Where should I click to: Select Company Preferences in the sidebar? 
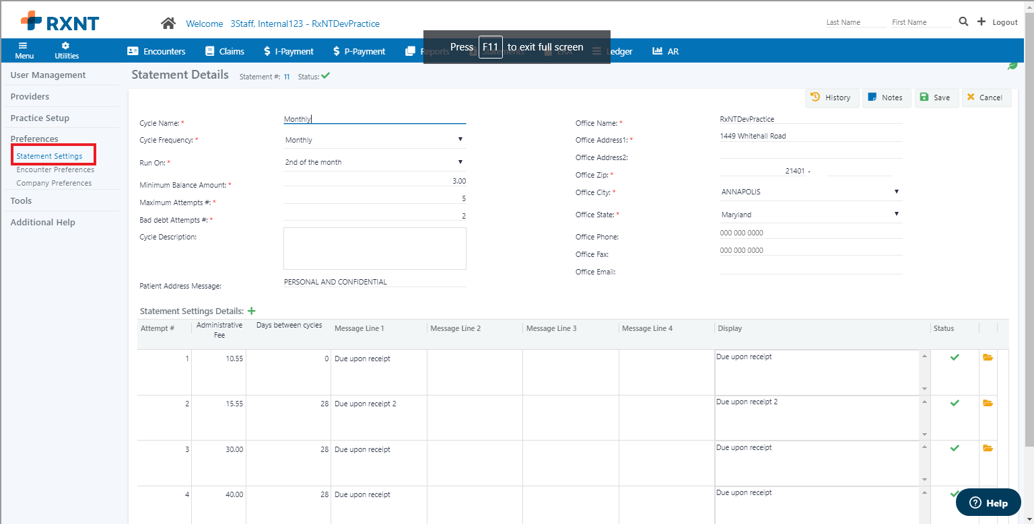click(x=54, y=183)
